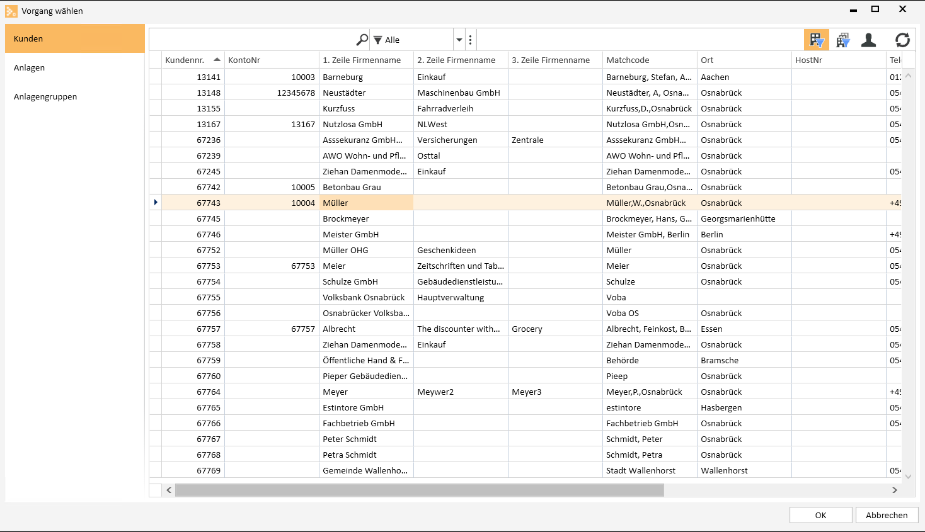Click the Bramsche location cell
This screenshot has height=532, width=925.
pyautogui.click(x=744, y=360)
